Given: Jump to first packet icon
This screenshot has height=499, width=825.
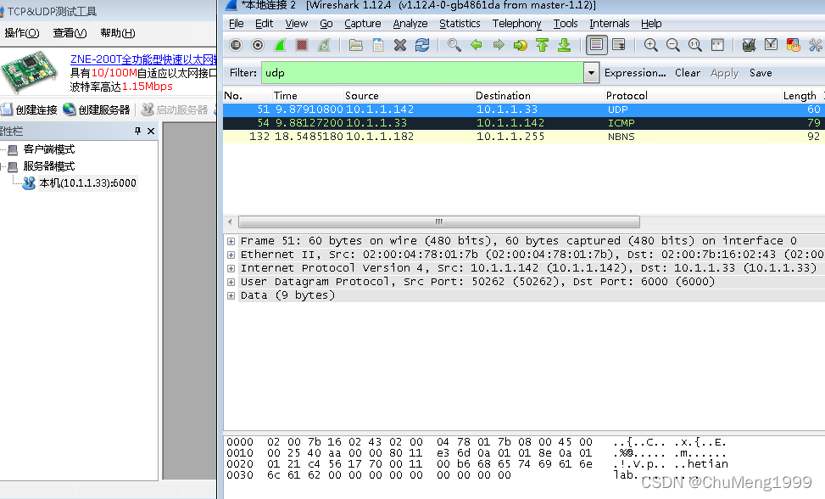Looking at the screenshot, I should click(x=542, y=45).
